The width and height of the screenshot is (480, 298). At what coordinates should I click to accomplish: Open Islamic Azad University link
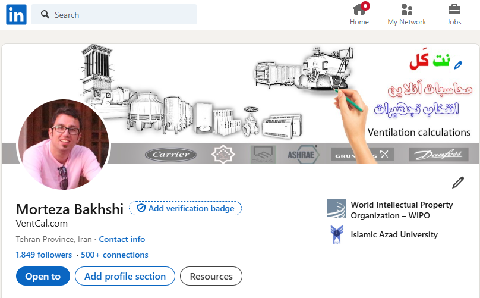394,234
